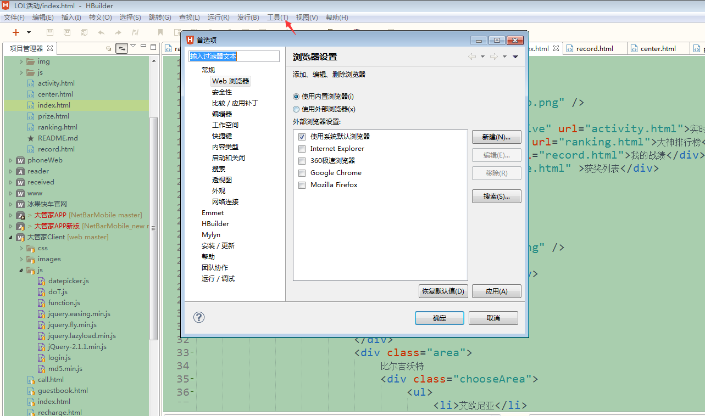This screenshot has height=416, width=705.
Task: Click the W project icon for phoneWeb
Action: tap(20, 160)
